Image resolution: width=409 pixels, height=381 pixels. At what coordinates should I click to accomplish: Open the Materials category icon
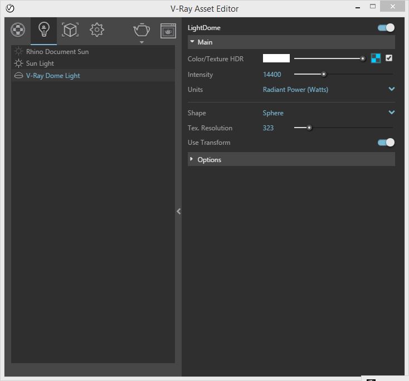(18, 30)
